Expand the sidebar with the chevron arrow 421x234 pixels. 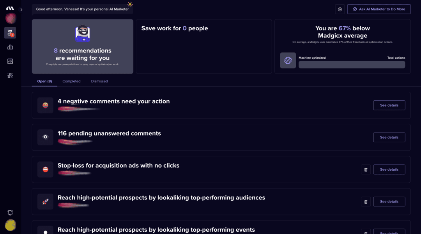[x=21, y=10]
